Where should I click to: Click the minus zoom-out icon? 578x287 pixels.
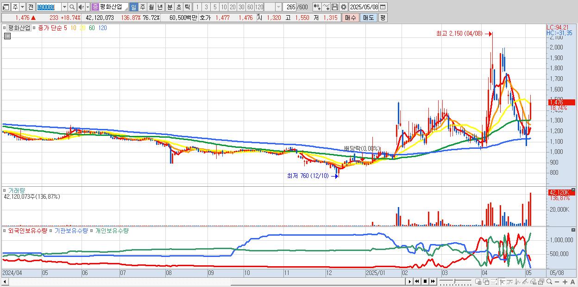tap(557, 281)
